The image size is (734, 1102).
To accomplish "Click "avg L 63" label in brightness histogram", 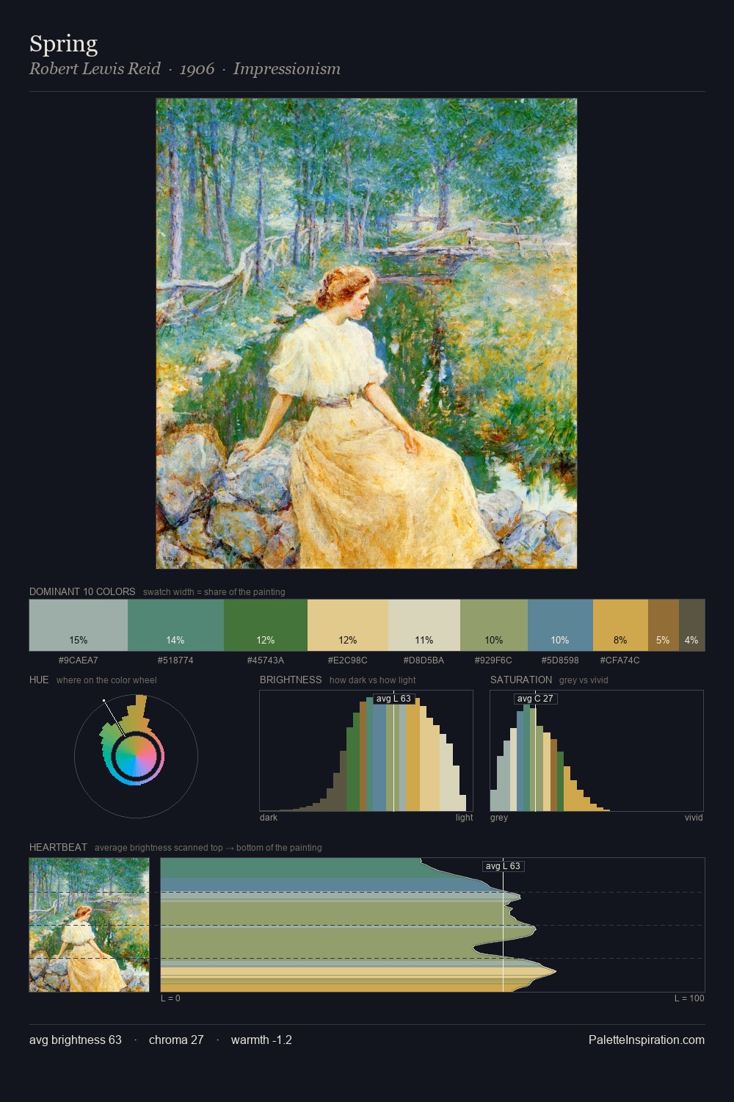I will click(393, 699).
